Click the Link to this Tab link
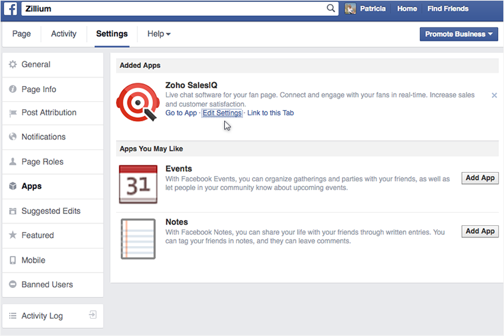Screen dimensions: 504x336 270,113
